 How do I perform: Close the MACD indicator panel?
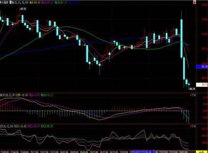[x=195, y=95]
